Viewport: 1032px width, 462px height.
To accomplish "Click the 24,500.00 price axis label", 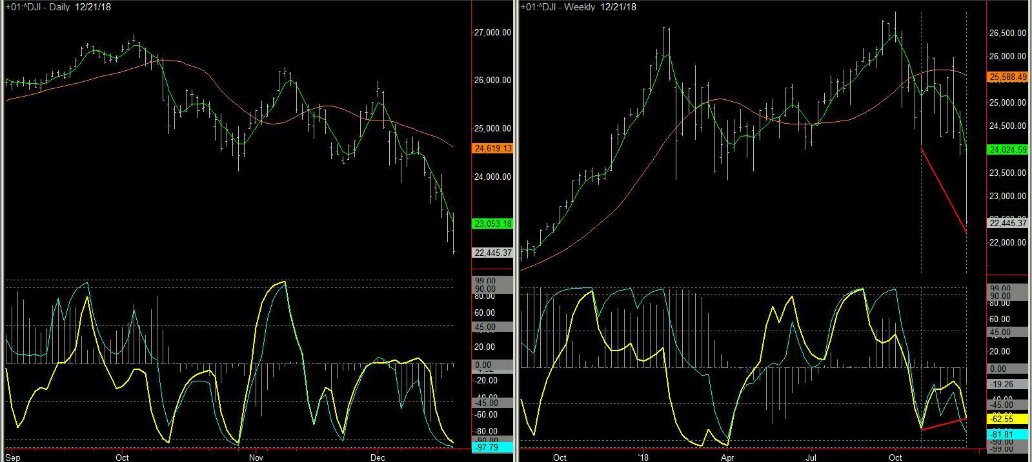I will tap(1007, 126).
